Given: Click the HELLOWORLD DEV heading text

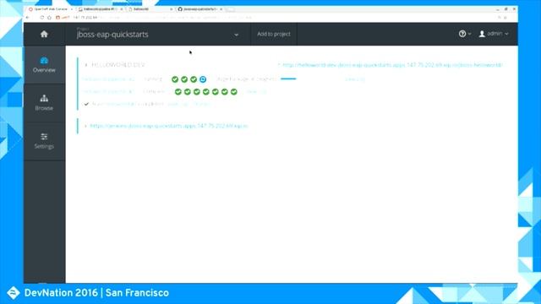Looking at the screenshot, I should pos(118,65).
